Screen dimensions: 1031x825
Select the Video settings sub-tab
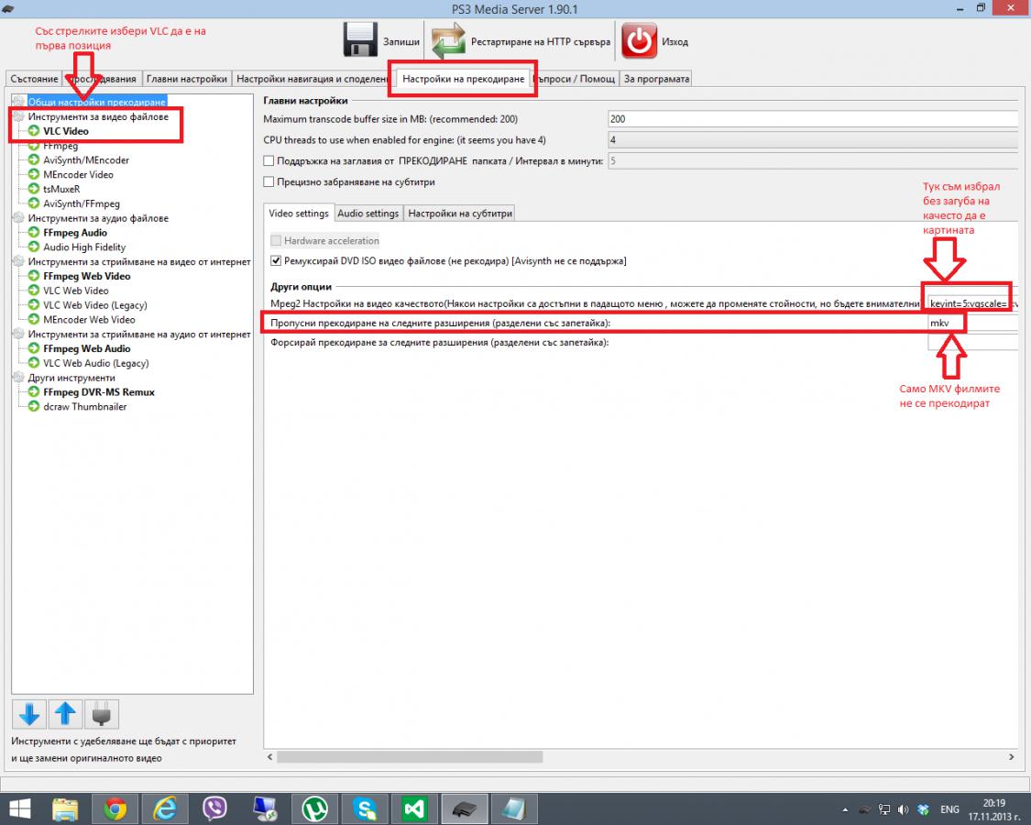(299, 214)
